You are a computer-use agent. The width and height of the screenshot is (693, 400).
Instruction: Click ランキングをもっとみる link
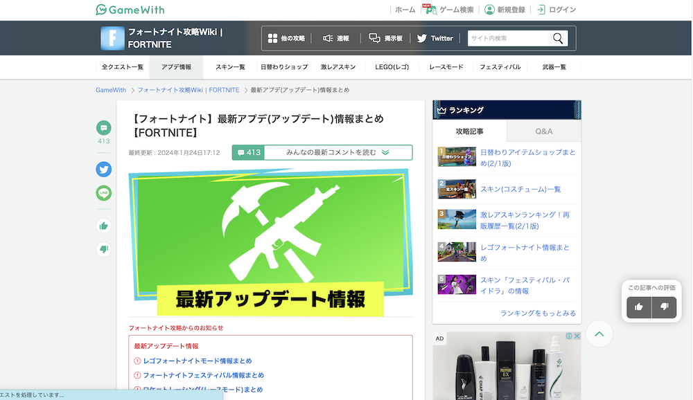point(538,313)
